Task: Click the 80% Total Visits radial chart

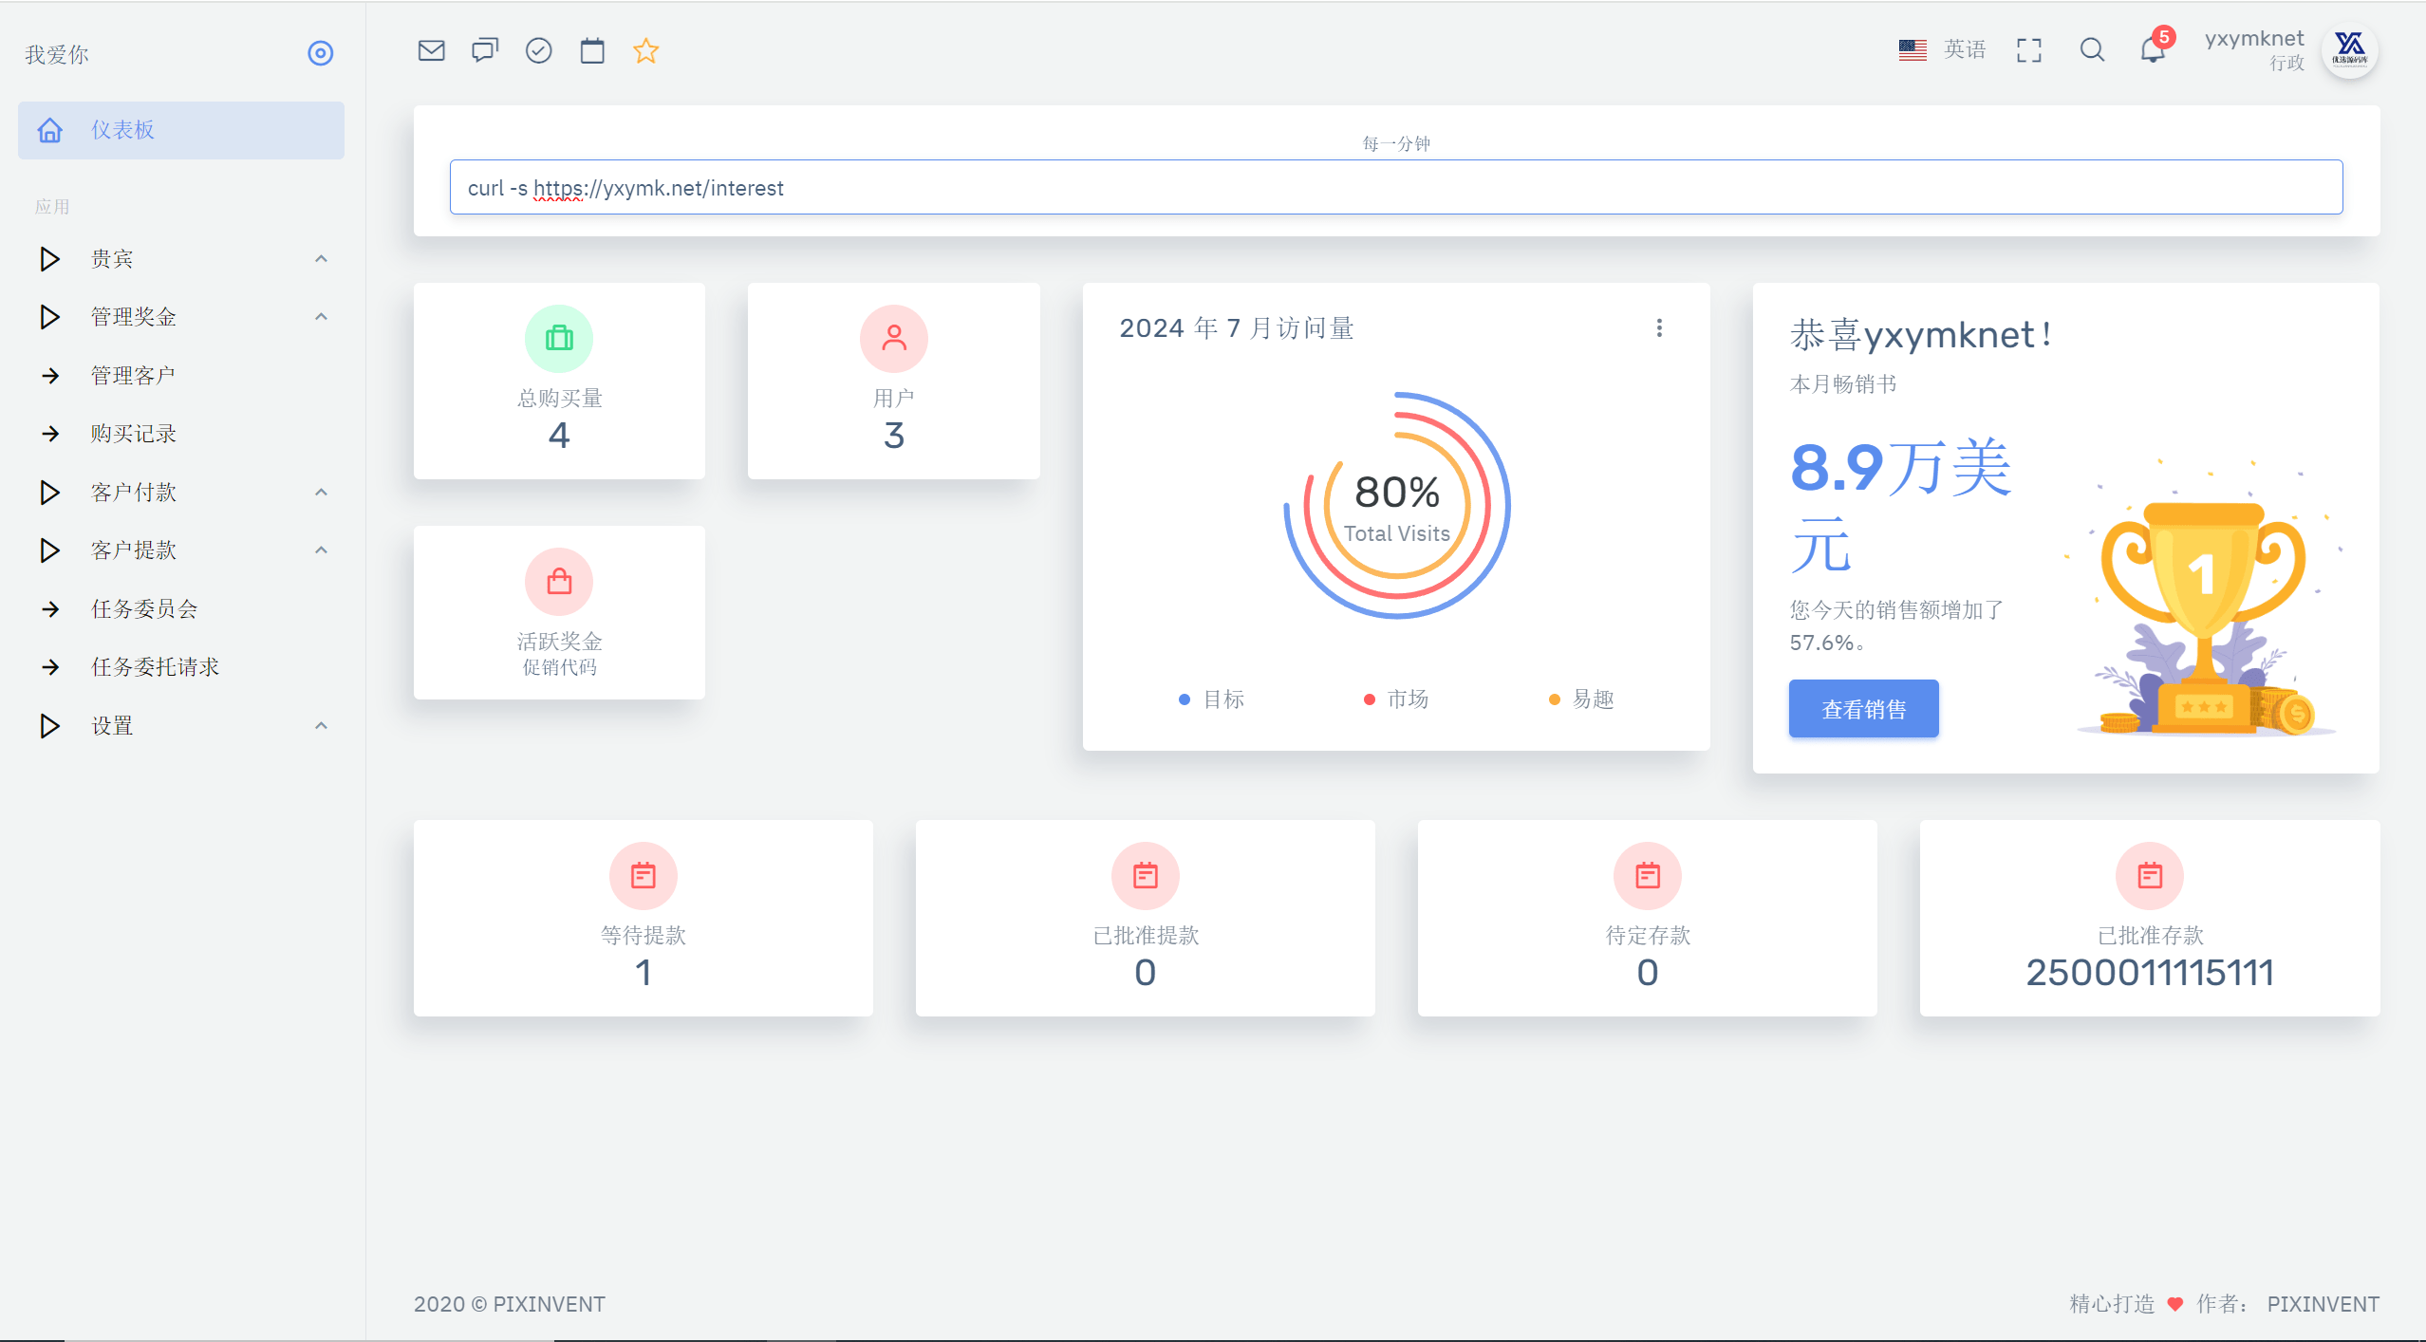Action: [x=1396, y=506]
